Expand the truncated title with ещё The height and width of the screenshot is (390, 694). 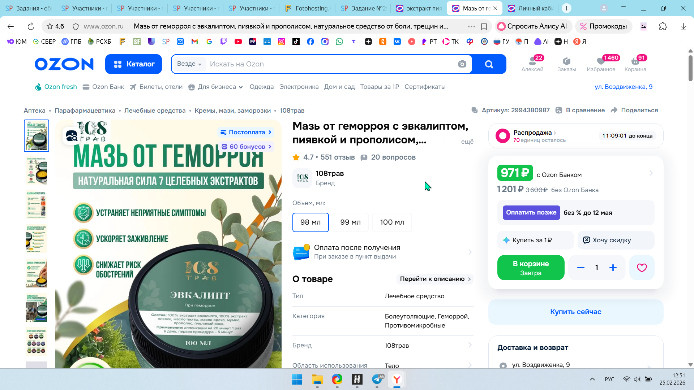coord(467,142)
